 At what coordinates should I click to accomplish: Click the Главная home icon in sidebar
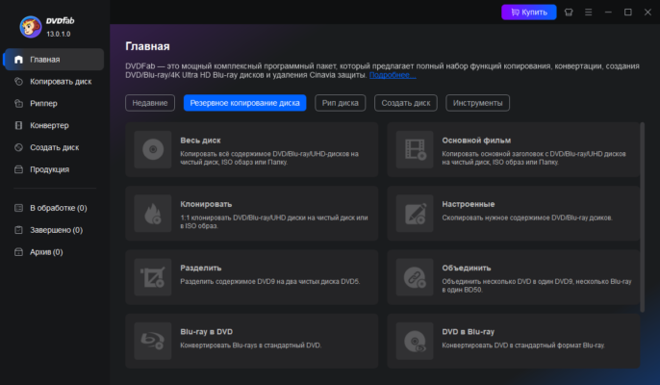[x=18, y=60]
